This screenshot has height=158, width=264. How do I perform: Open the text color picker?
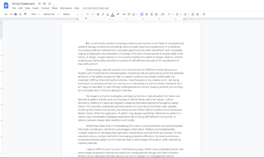point(113,14)
